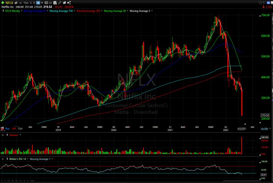Screen dimensions: 273x183
Task: Click the chart template icon in toolbar
Action: point(46,3)
